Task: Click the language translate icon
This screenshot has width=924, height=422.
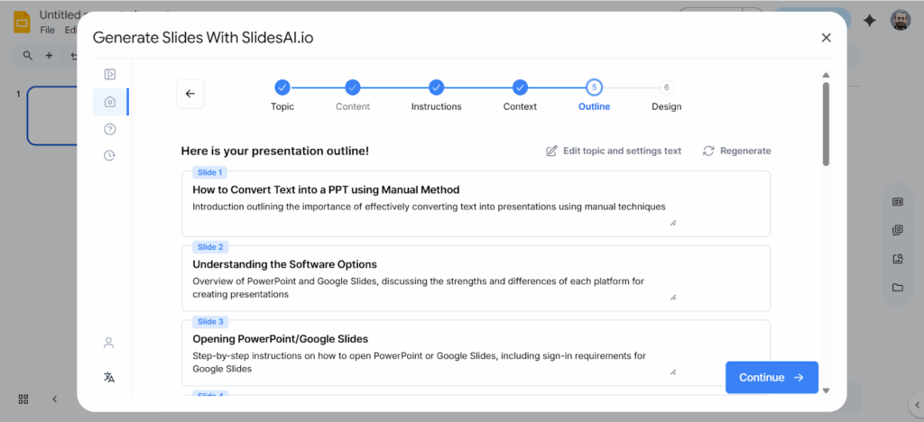Action: pyautogui.click(x=109, y=377)
